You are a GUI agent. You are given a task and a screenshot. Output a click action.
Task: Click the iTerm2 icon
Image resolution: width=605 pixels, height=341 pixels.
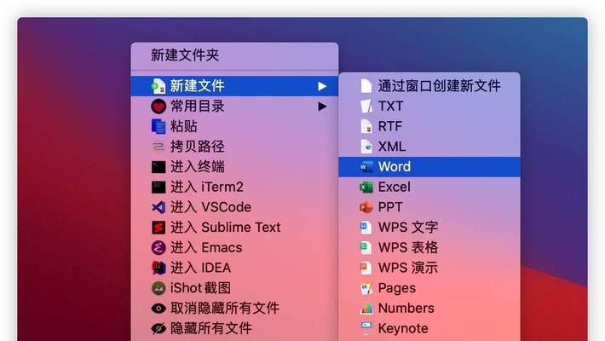tap(158, 187)
